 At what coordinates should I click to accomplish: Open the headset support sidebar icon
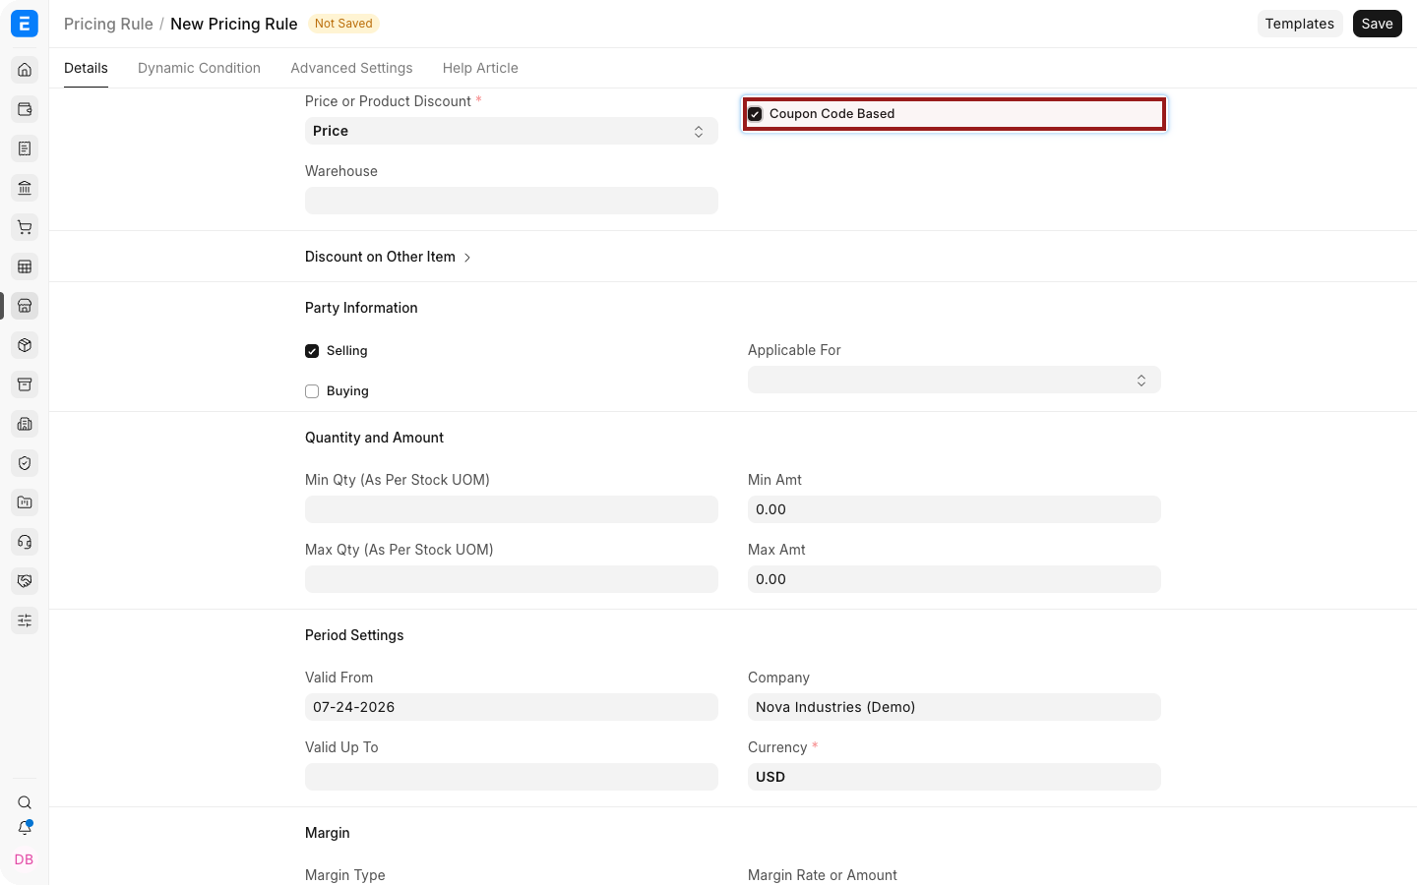(25, 542)
